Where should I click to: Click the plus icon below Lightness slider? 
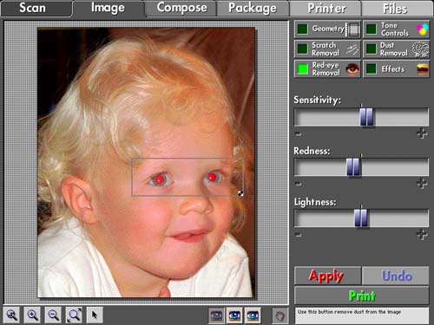422,234
